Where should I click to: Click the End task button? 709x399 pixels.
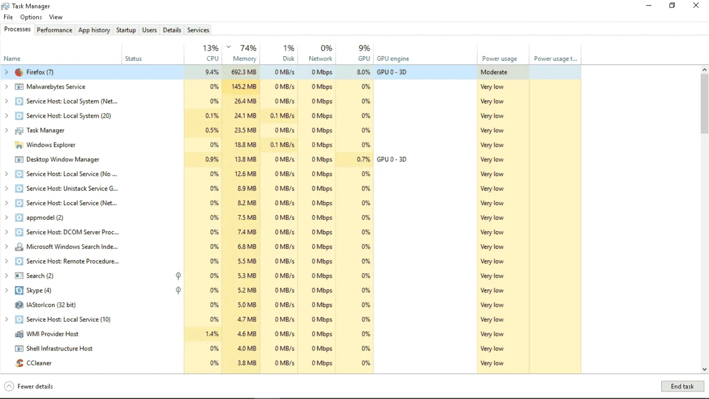coord(682,387)
